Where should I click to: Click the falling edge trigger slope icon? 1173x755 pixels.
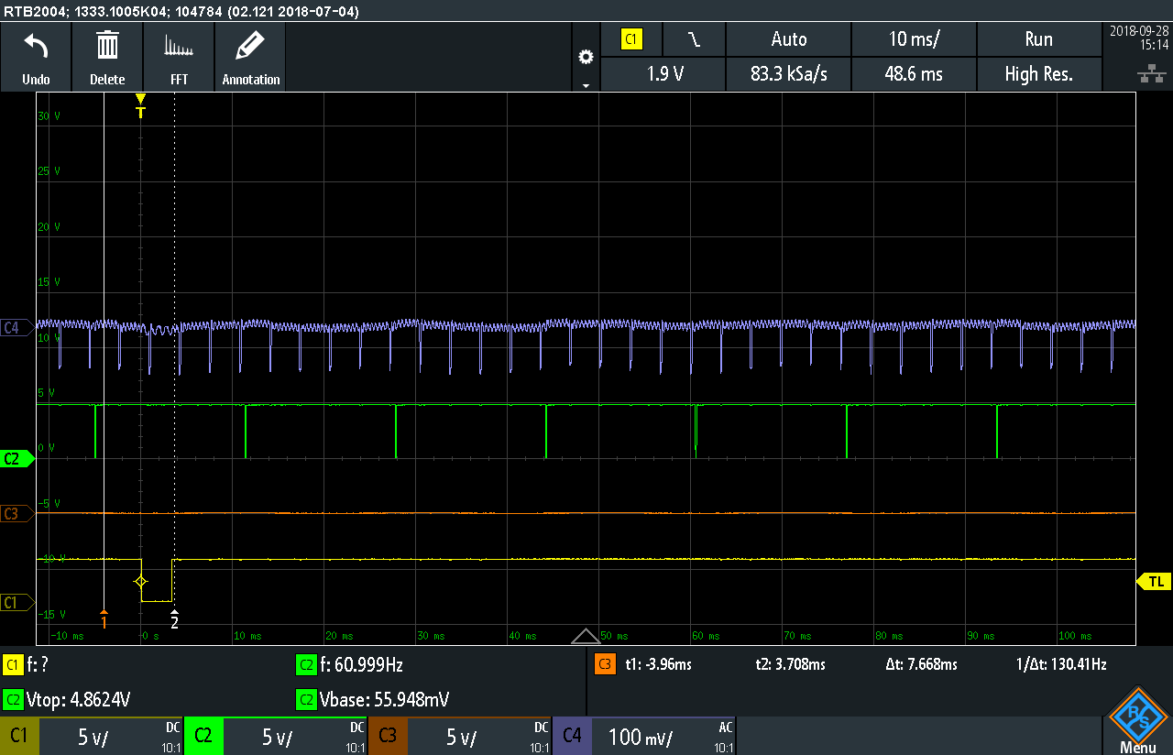click(694, 39)
